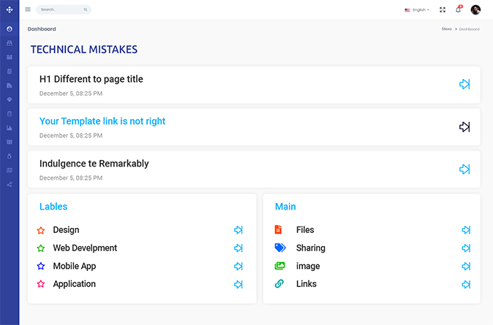Click the Search input field

pyautogui.click(x=62, y=9)
